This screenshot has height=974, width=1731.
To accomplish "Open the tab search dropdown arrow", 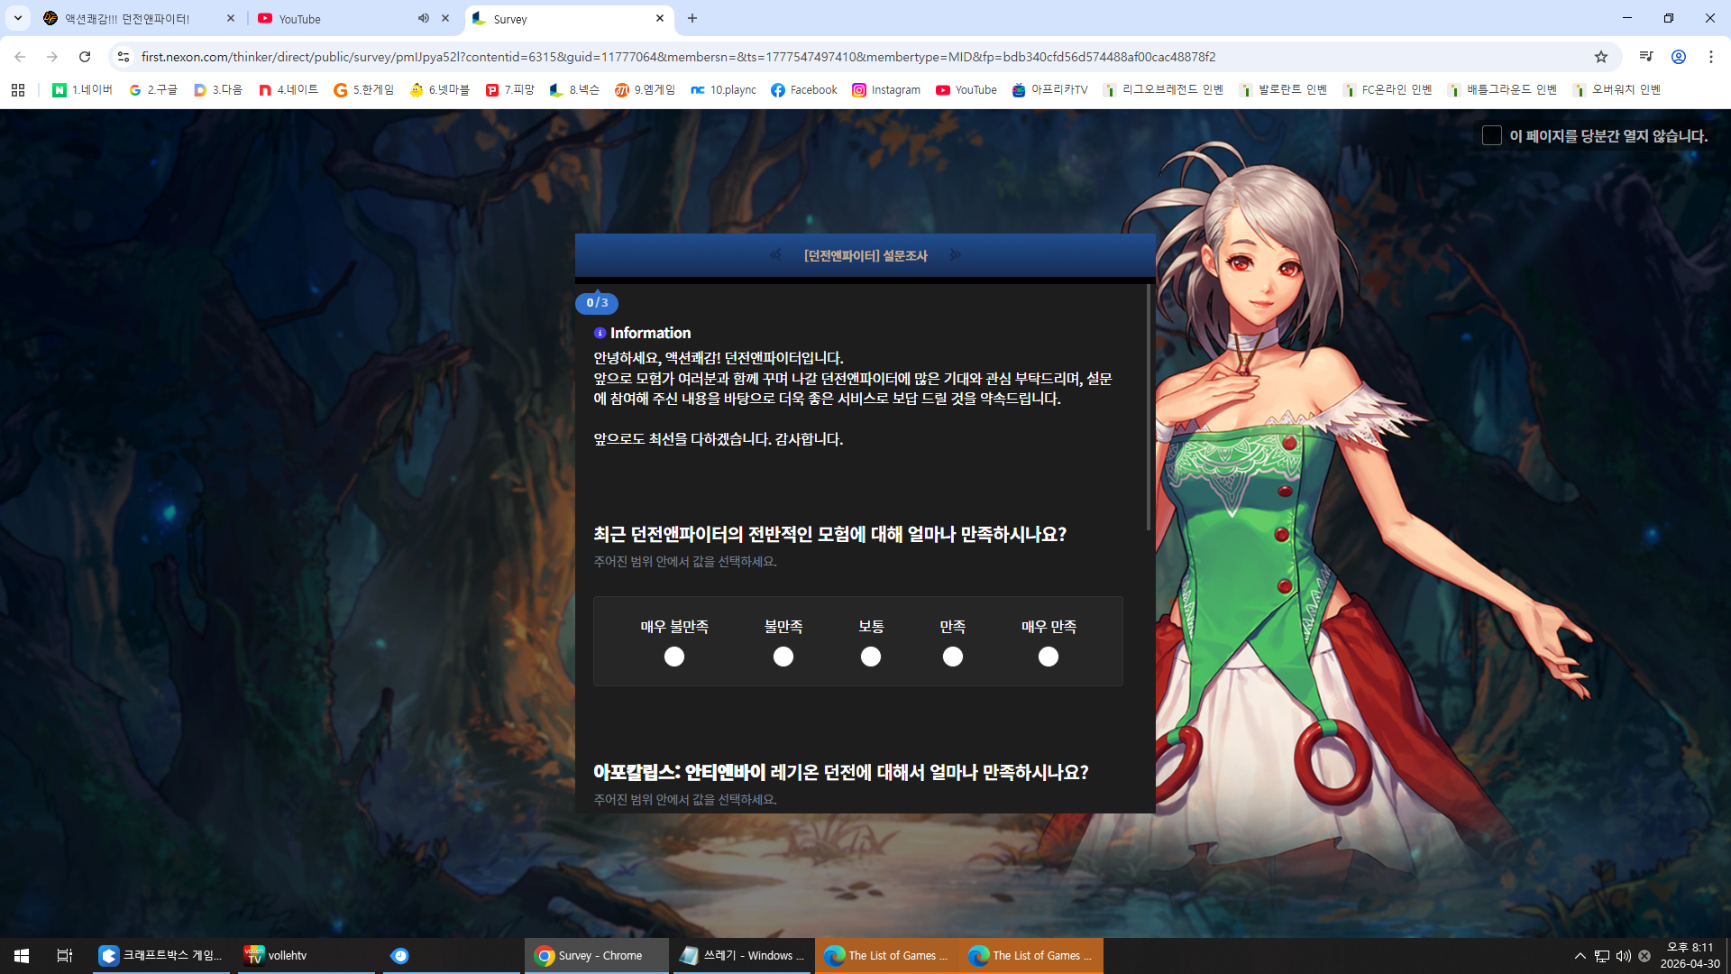I will point(17,18).
